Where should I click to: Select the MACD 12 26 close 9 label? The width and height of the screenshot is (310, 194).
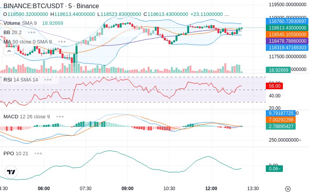point(26,116)
